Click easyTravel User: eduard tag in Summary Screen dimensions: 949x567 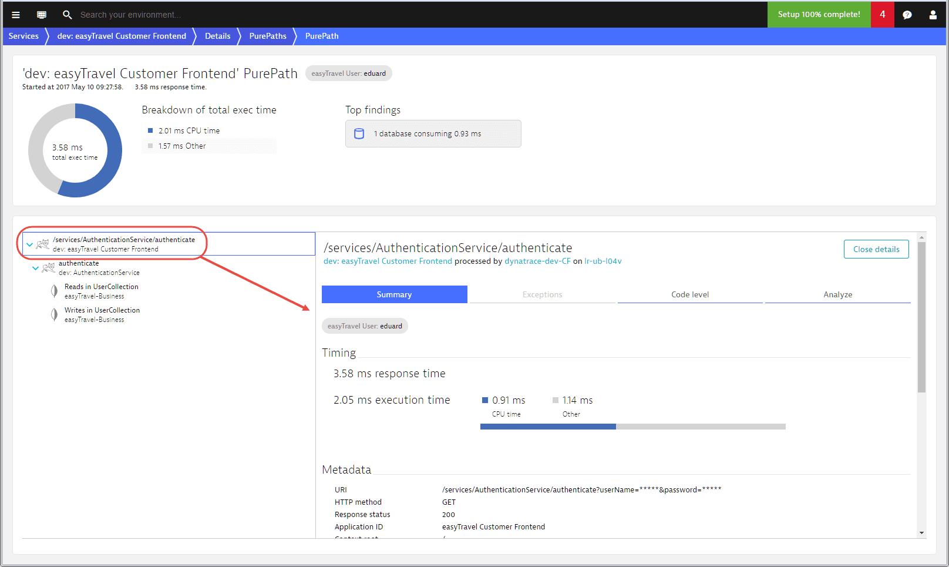coord(365,326)
